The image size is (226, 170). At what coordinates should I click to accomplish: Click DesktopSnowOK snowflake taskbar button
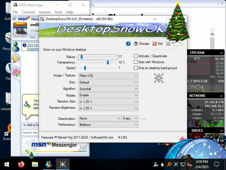coord(62,164)
